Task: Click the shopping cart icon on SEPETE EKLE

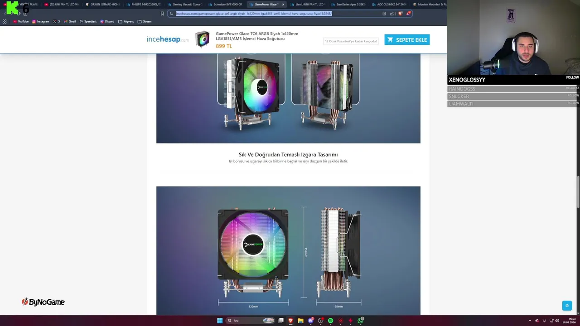Action: click(390, 40)
